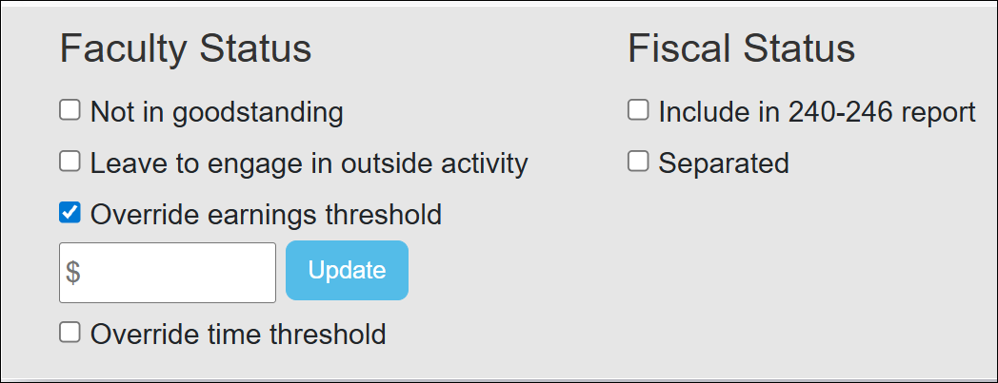The width and height of the screenshot is (998, 383).
Task: Check the Not in goodstanding checkbox
Action: (70, 111)
